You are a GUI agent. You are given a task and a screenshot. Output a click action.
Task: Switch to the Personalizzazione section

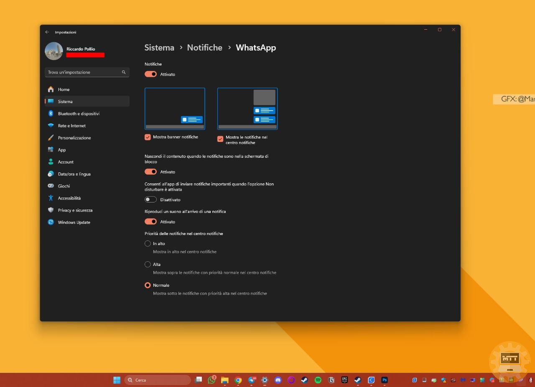coord(75,137)
